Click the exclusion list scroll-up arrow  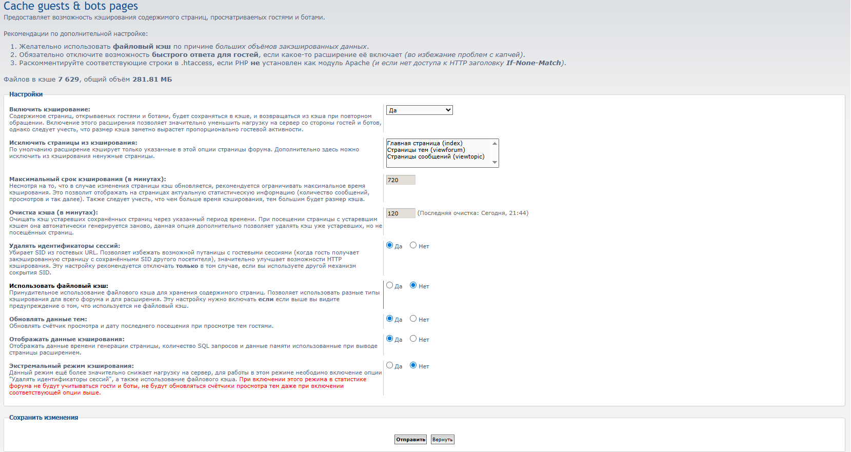tap(494, 144)
